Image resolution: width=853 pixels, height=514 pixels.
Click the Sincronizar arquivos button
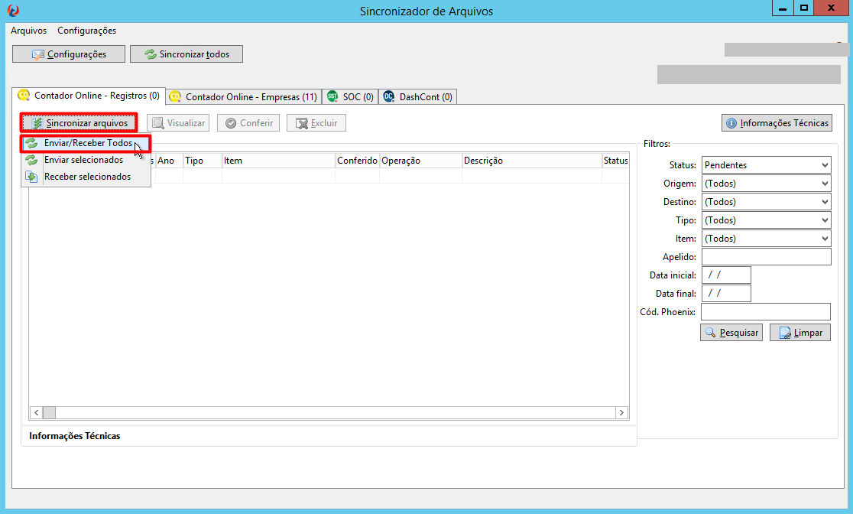click(x=79, y=123)
